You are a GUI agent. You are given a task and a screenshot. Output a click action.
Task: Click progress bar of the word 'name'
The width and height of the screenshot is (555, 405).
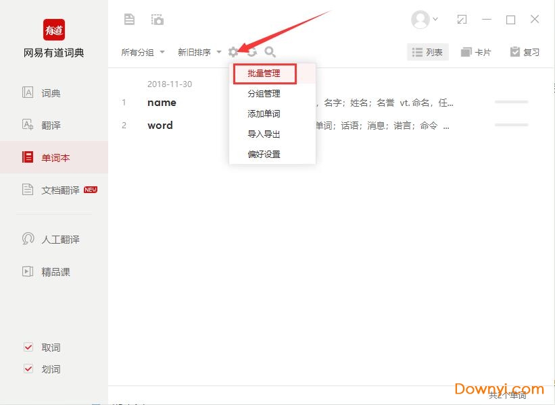[x=511, y=103]
